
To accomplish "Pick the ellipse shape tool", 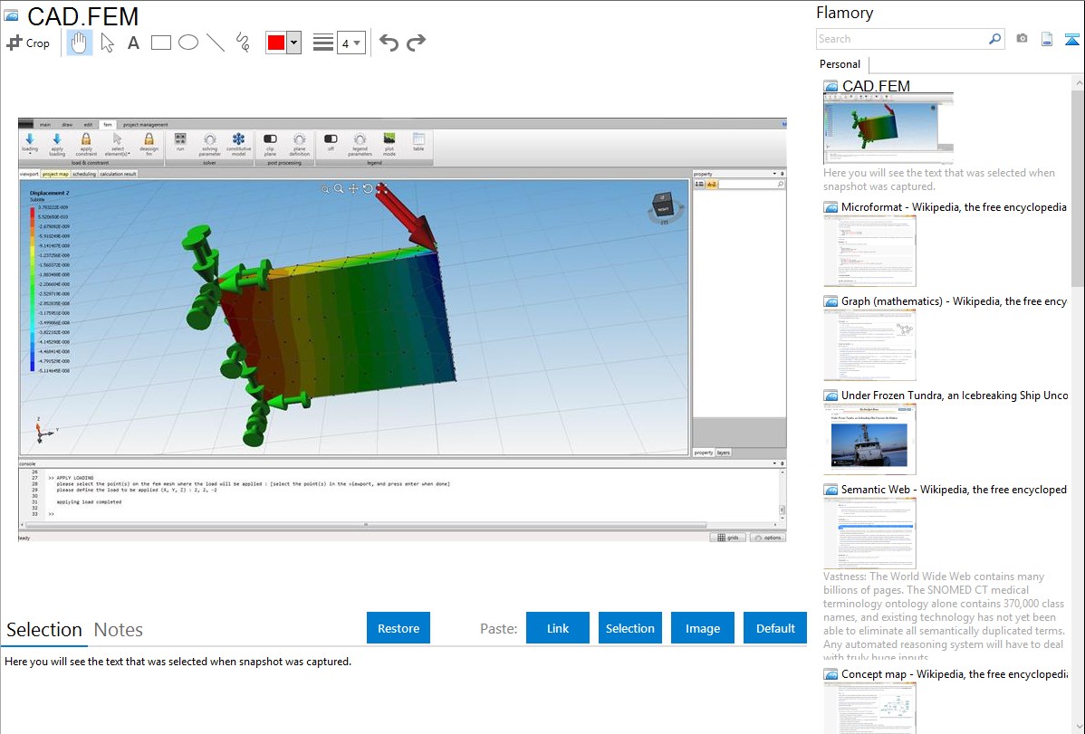I will tap(188, 43).
